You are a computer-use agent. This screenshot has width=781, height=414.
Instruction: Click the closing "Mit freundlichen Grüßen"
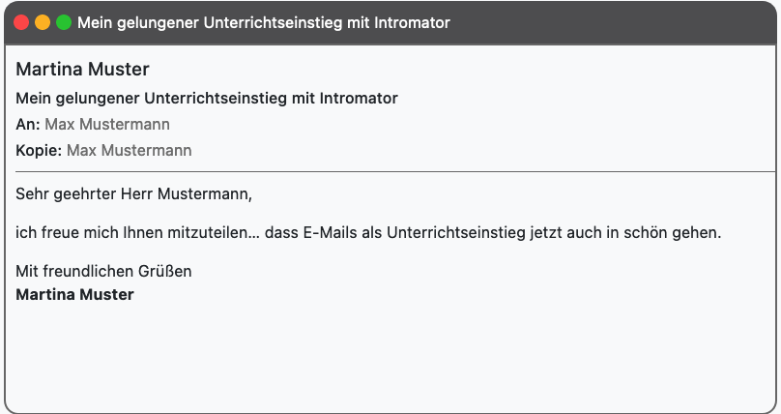(x=103, y=271)
